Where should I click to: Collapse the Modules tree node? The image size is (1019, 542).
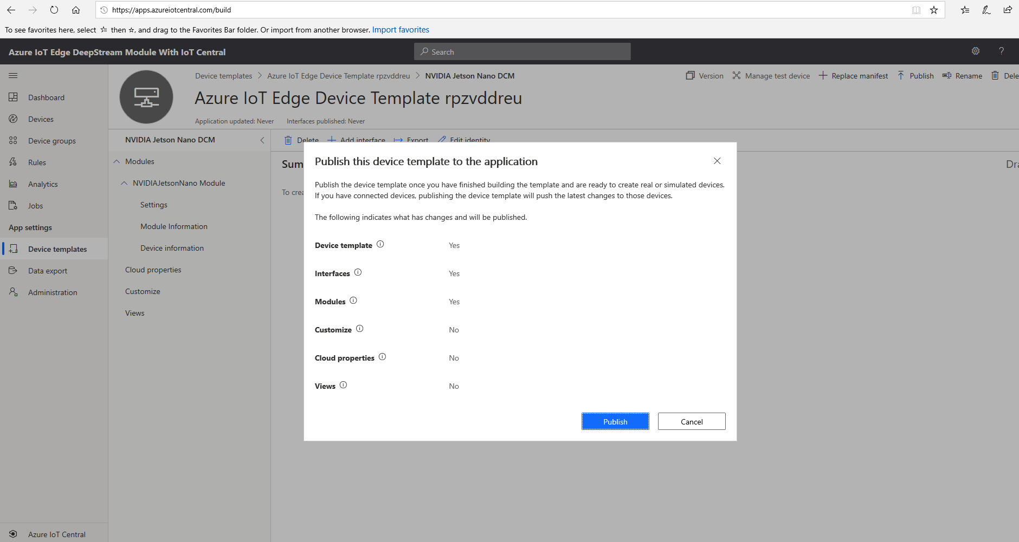click(x=117, y=161)
